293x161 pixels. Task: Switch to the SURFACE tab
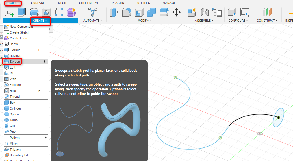click(x=38, y=3)
